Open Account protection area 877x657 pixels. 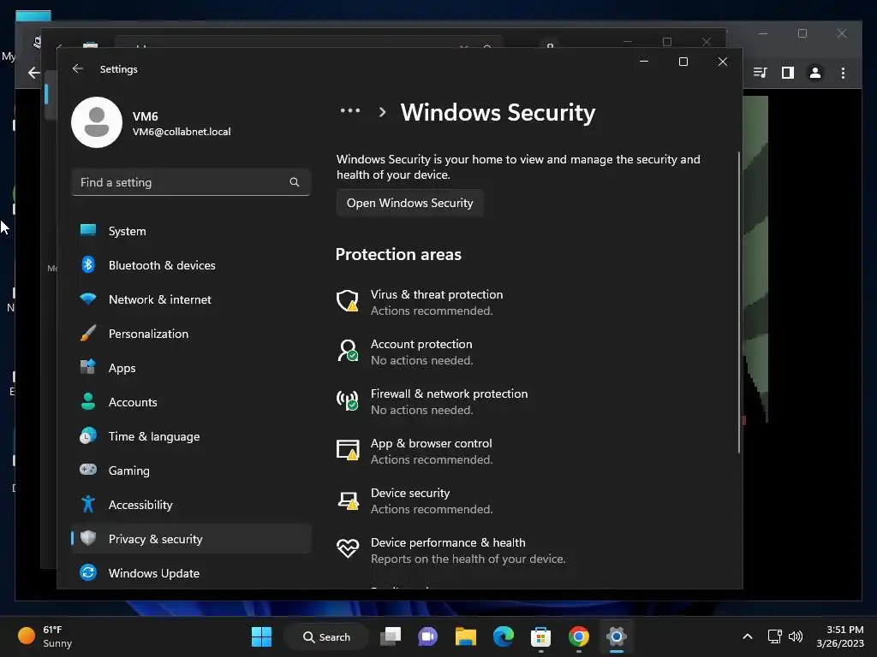coord(421,352)
